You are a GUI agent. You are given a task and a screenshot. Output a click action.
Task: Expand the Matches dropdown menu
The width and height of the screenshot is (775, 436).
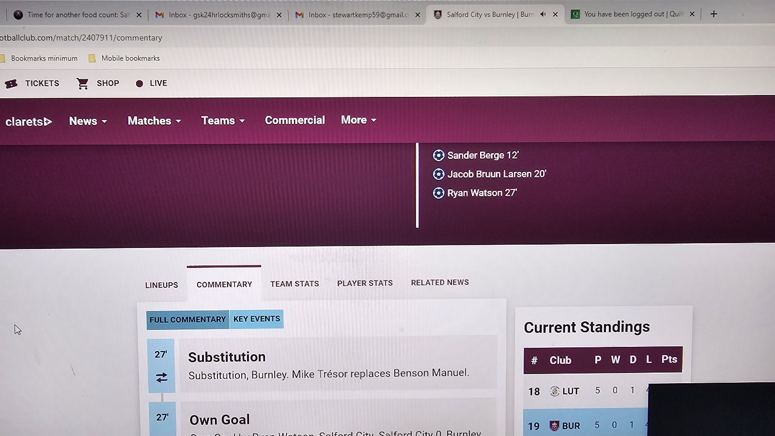pos(154,121)
